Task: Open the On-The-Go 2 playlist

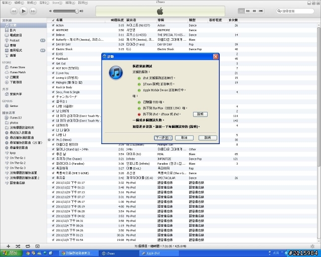Action: point(18,163)
